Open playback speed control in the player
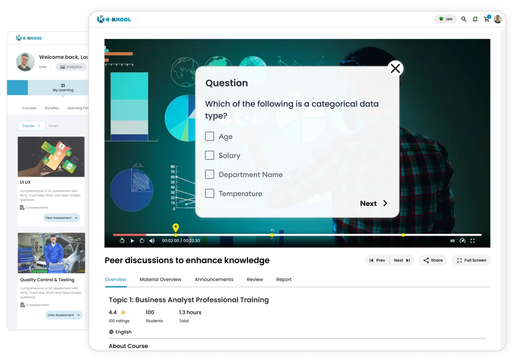514x362 pixels. click(x=463, y=241)
